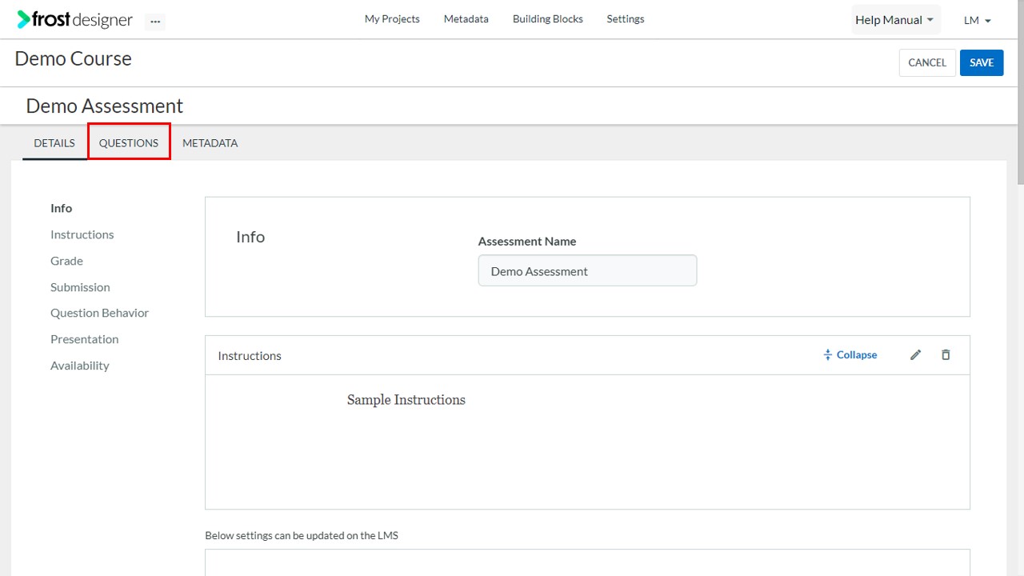This screenshot has height=576, width=1024.
Task: Open Settings in the top navigation
Action: point(626,18)
